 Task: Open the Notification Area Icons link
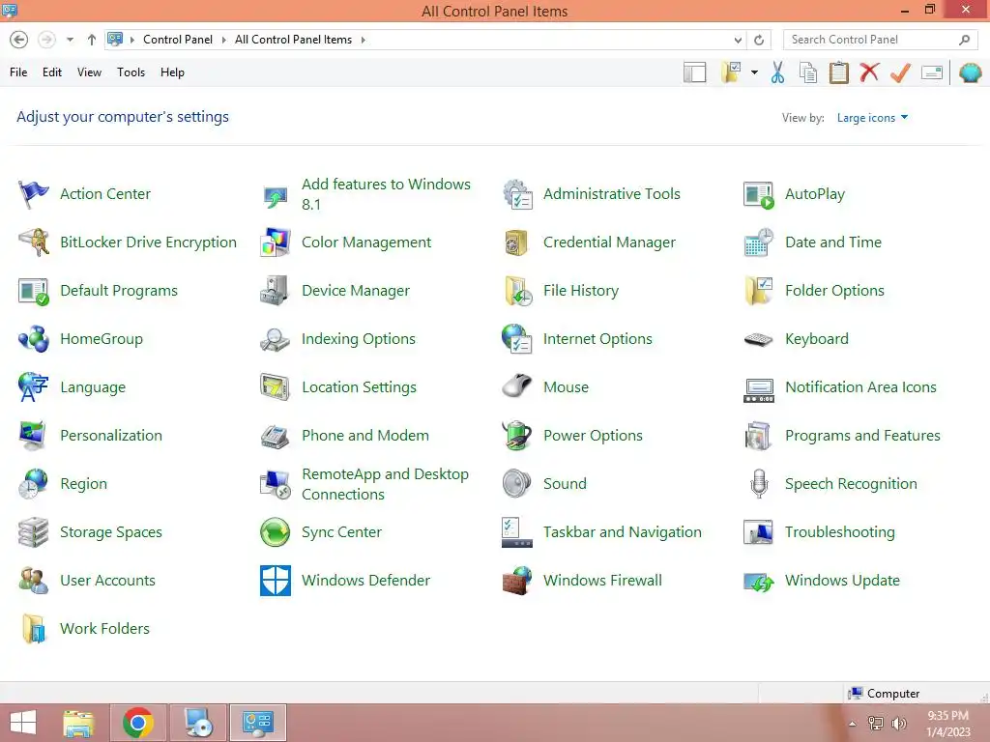click(x=860, y=387)
